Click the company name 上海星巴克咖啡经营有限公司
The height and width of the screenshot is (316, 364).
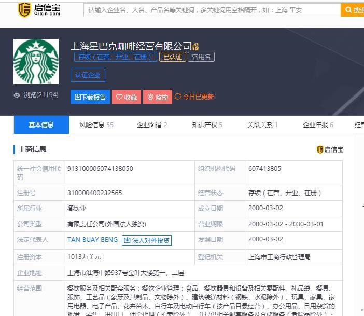point(131,46)
